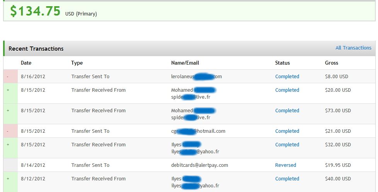Viewport: 378px width, 192px height.
Task: Click the Date column header
Action: coord(26,63)
